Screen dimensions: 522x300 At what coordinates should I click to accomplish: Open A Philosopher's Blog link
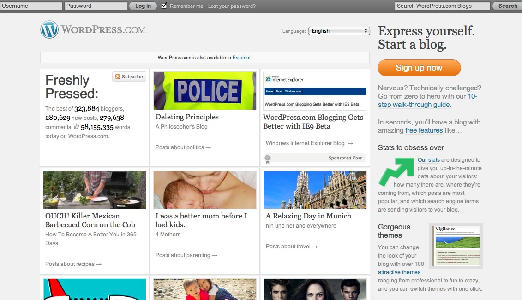(181, 127)
